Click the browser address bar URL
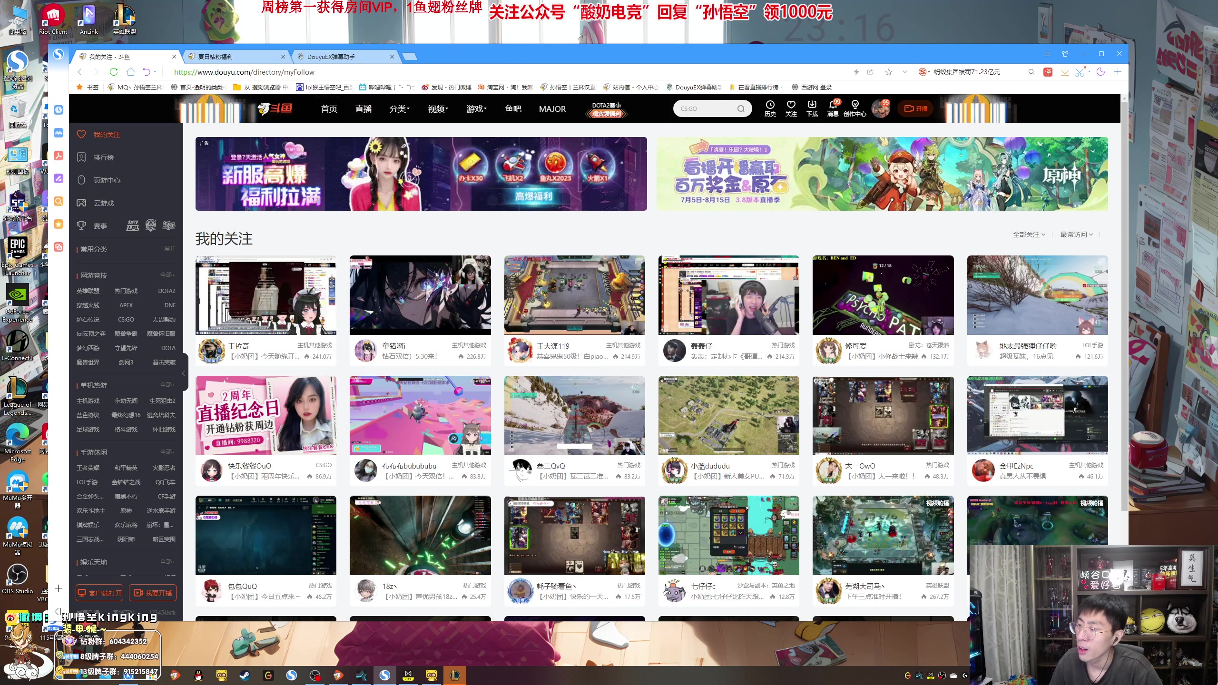1218x685 pixels. tap(244, 72)
